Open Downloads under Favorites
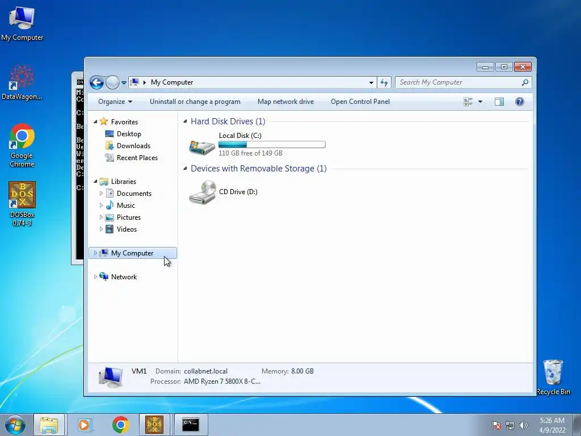The height and width of the screenshot is (436, 581). pyautogui.click(x=133, y=146)
